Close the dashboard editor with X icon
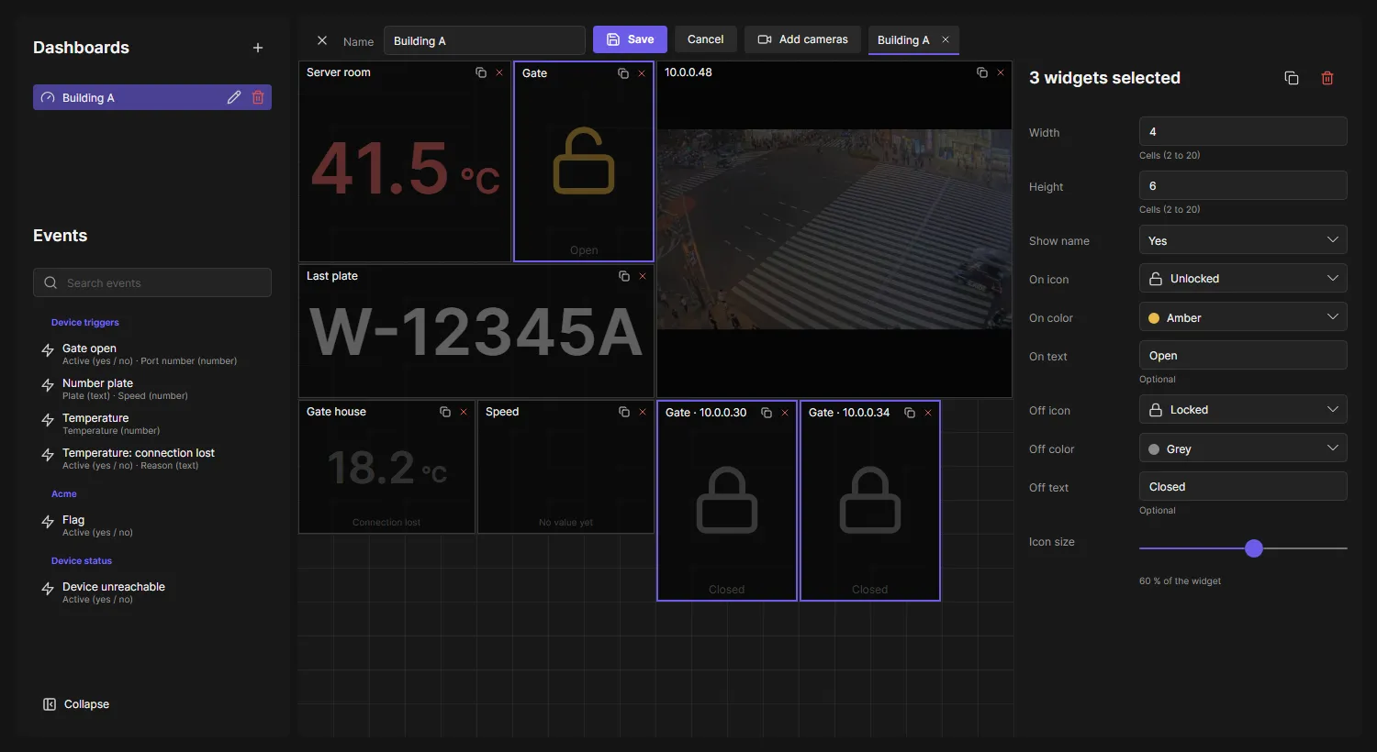 [322, 40]
